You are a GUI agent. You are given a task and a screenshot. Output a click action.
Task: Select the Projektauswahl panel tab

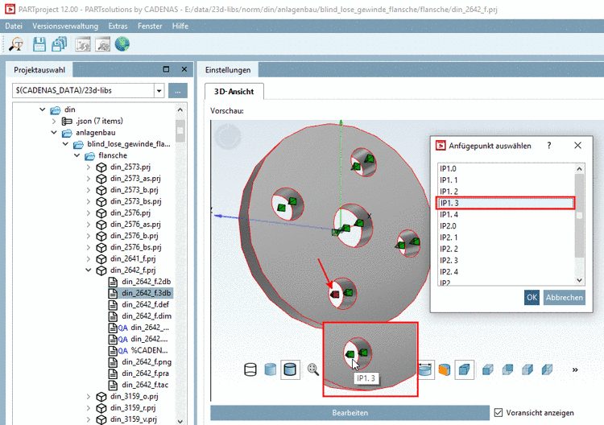click(39, 70)
